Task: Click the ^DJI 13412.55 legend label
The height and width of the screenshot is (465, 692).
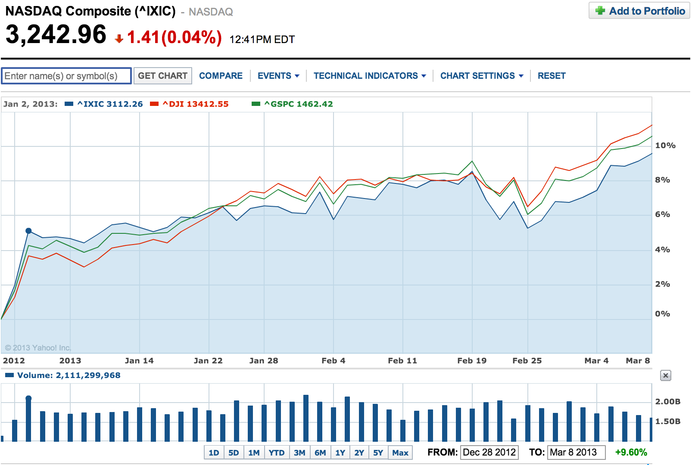Action: [x=196, y=104]
